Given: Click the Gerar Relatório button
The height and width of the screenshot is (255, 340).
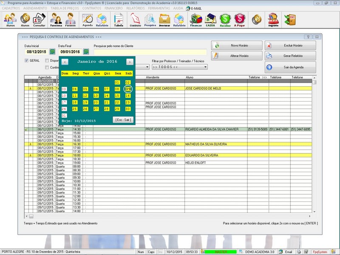Looking at the screenshot, I should [290, 56].
